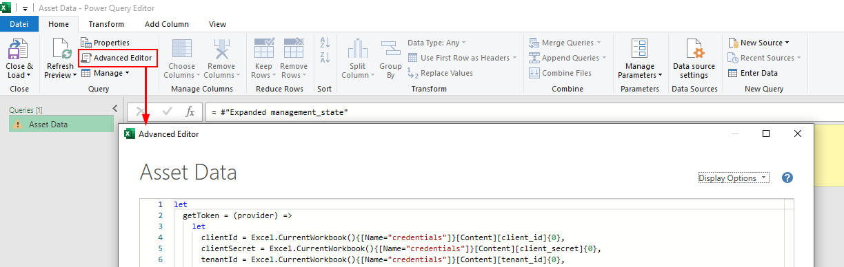Maximize the Advanced Editor window
844x267 pixels.
pyautogui.click(x=765, y=134)
